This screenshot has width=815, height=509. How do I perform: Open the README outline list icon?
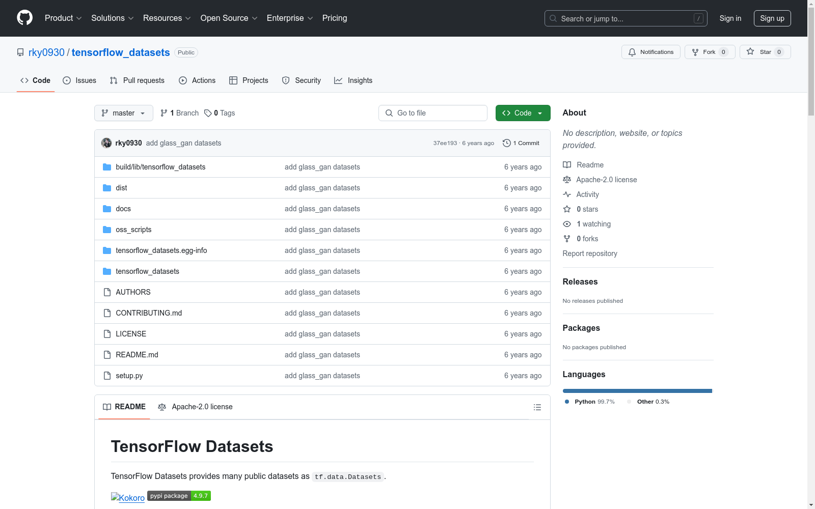click(537, 407)
